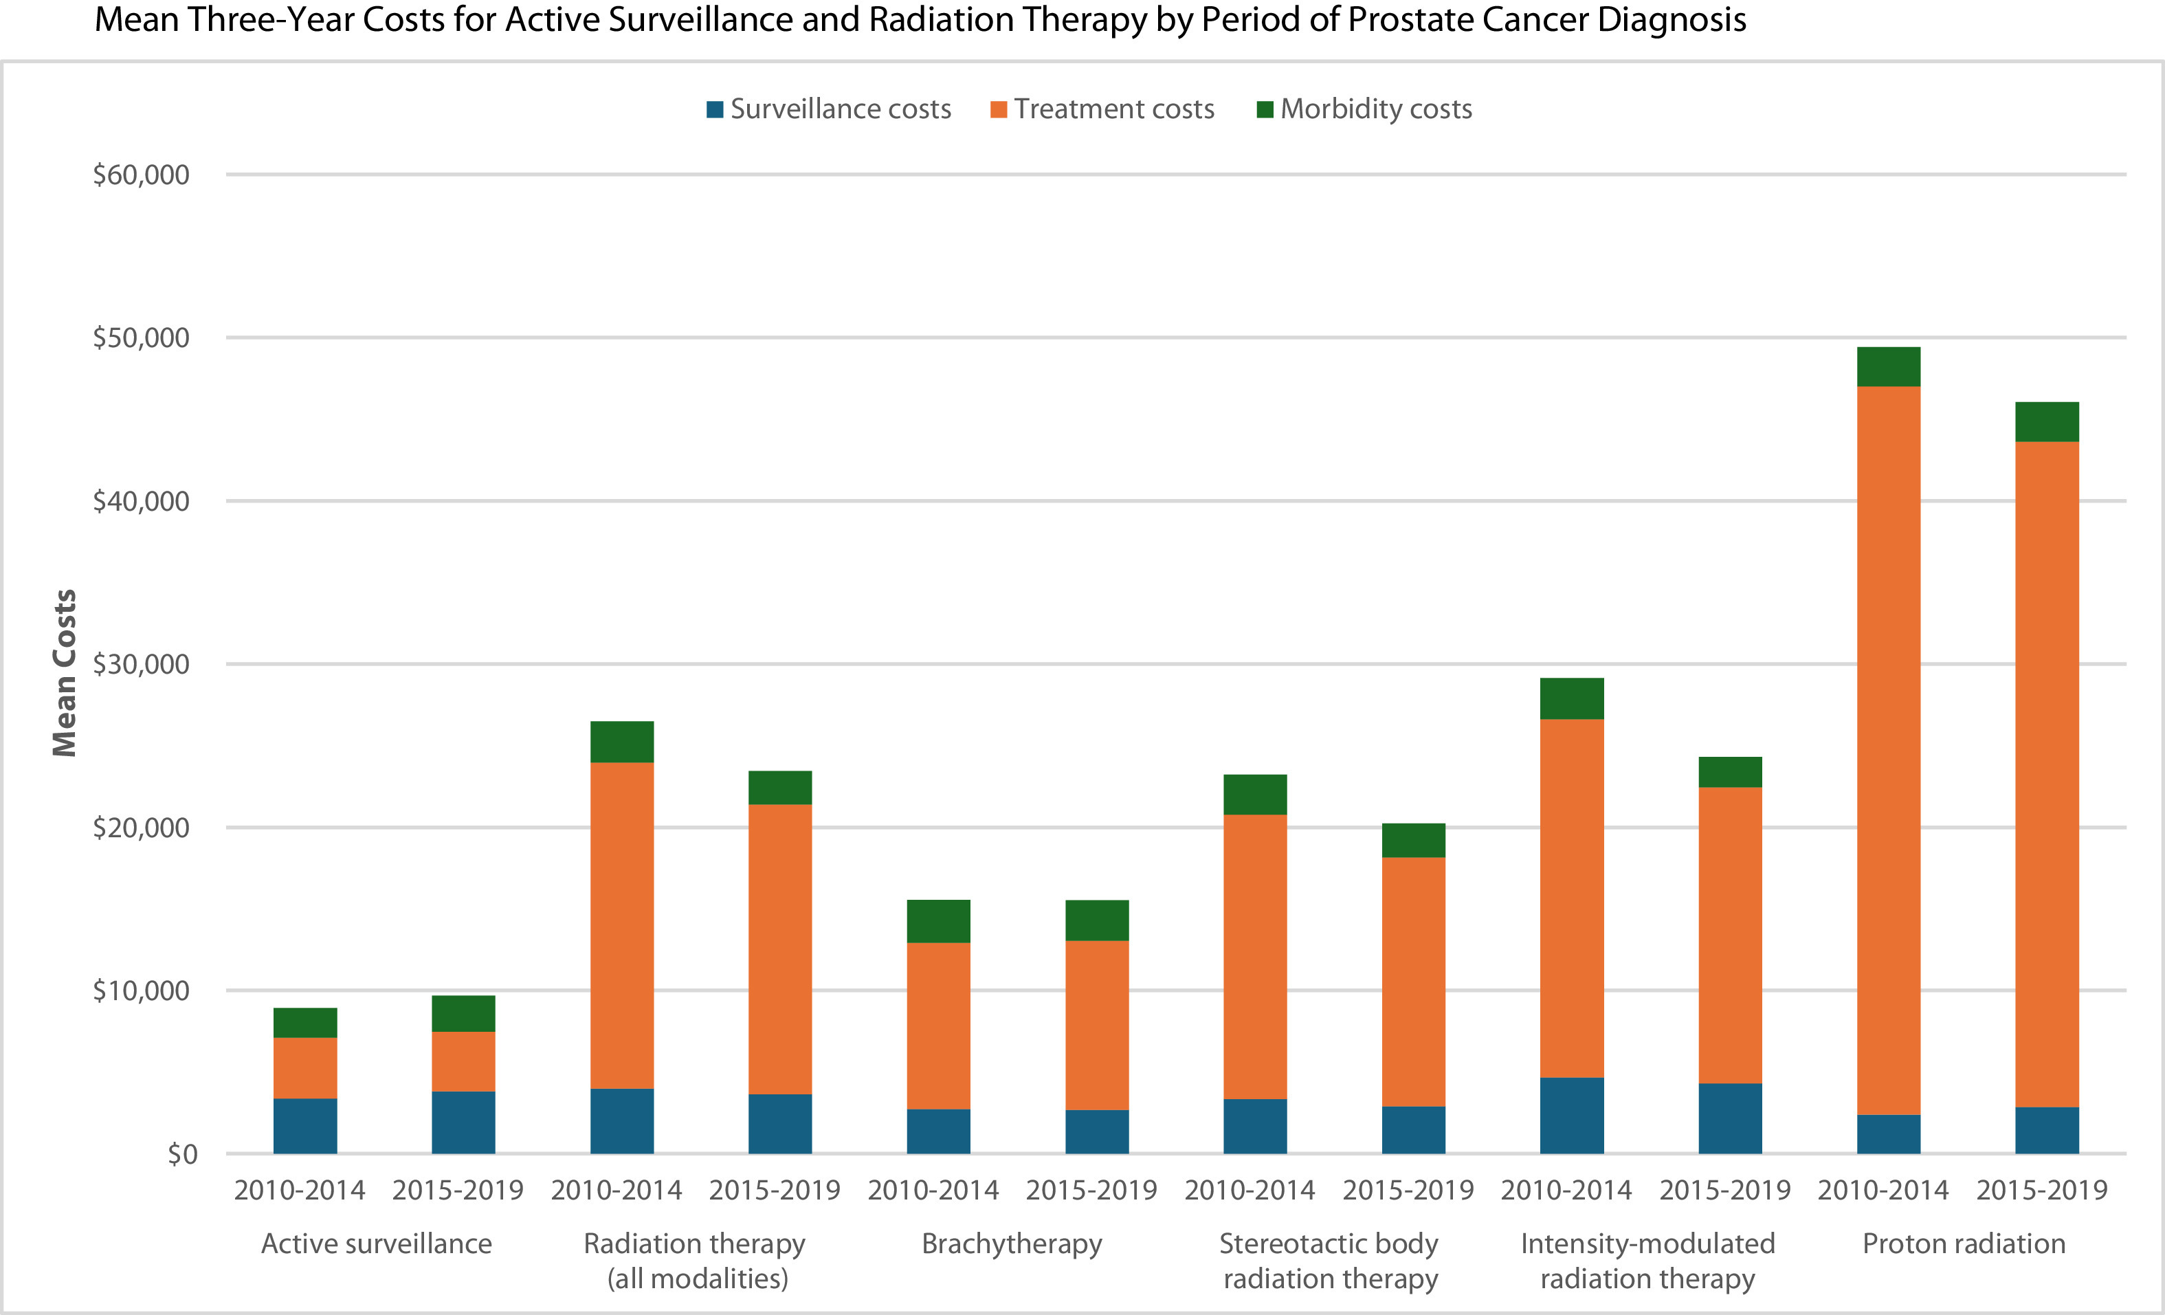The image size is (2165, 1315).
Task: Click the $50,000 axis label
Action: point(142,338)
